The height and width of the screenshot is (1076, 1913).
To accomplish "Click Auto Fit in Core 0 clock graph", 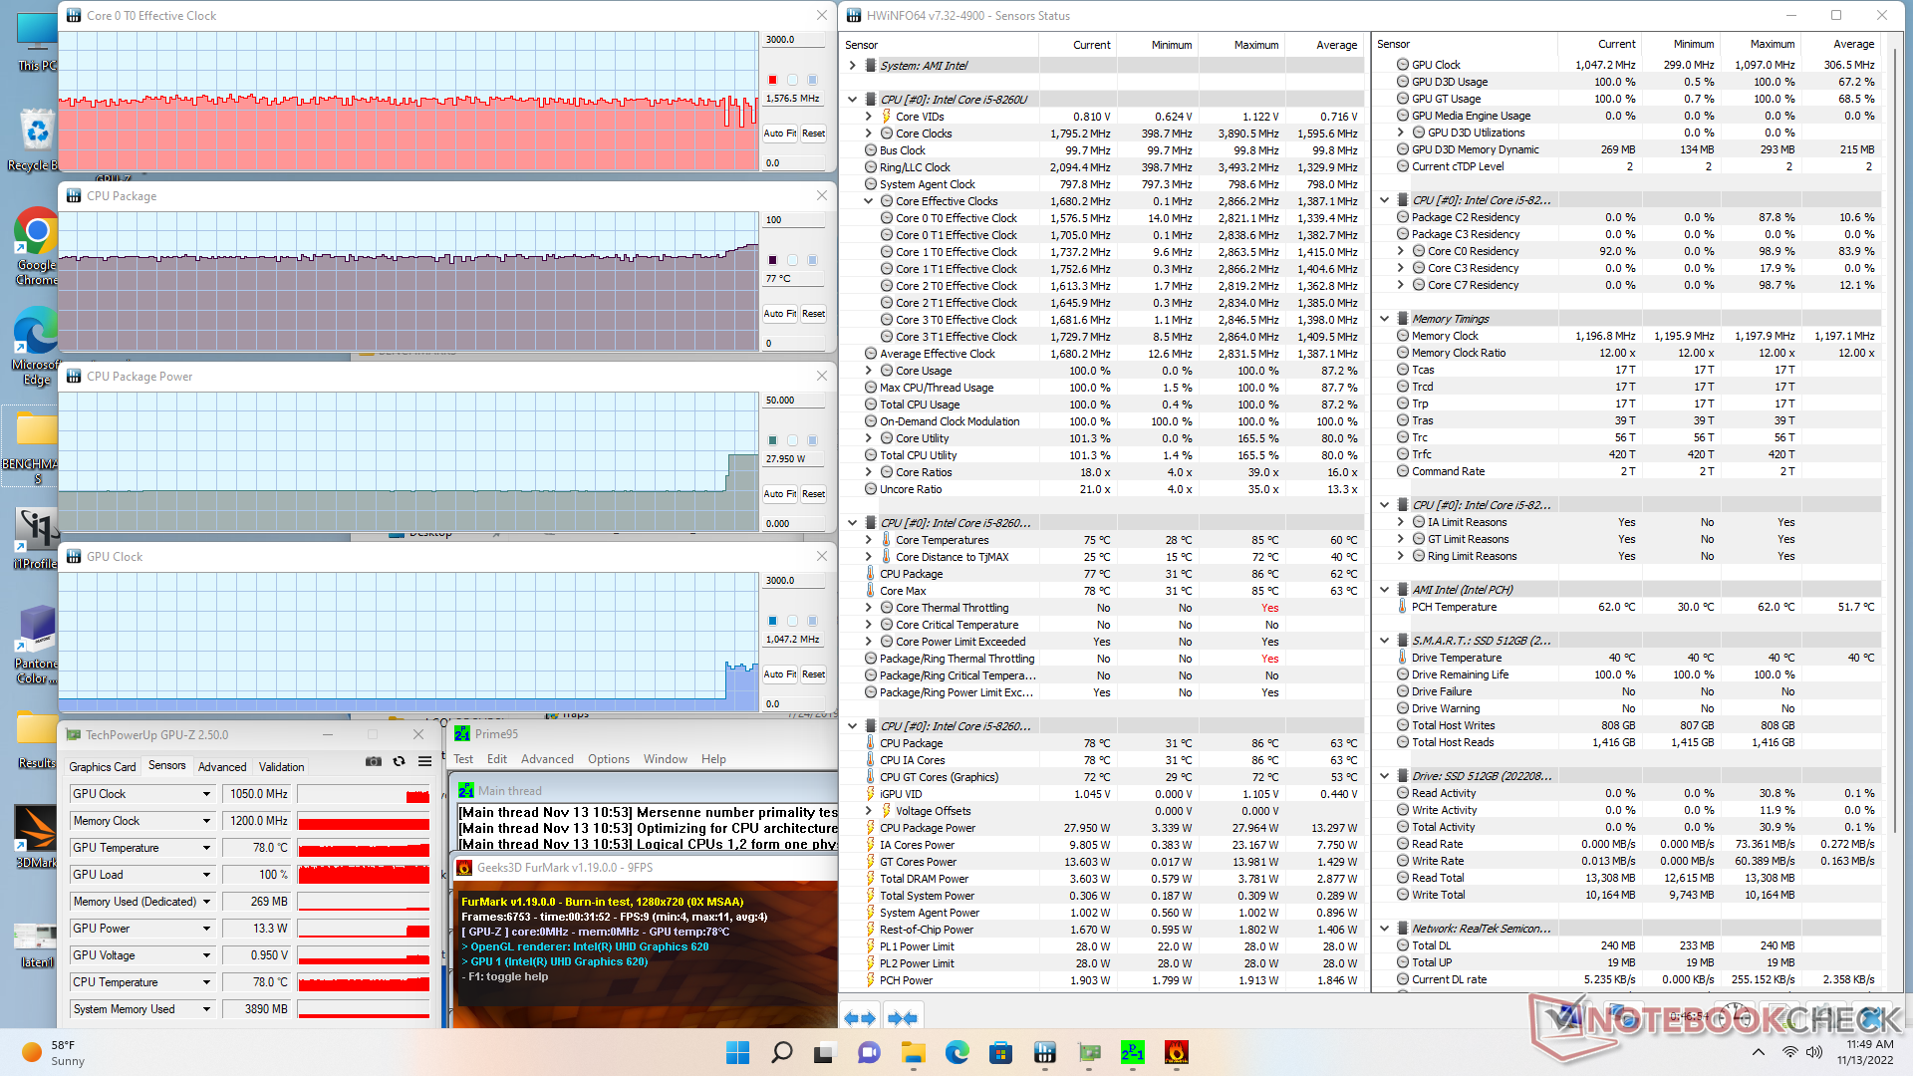I will [x=779, y=134].
